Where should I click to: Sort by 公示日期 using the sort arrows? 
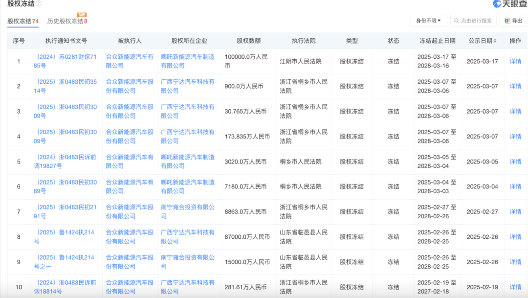pos(495,41)
